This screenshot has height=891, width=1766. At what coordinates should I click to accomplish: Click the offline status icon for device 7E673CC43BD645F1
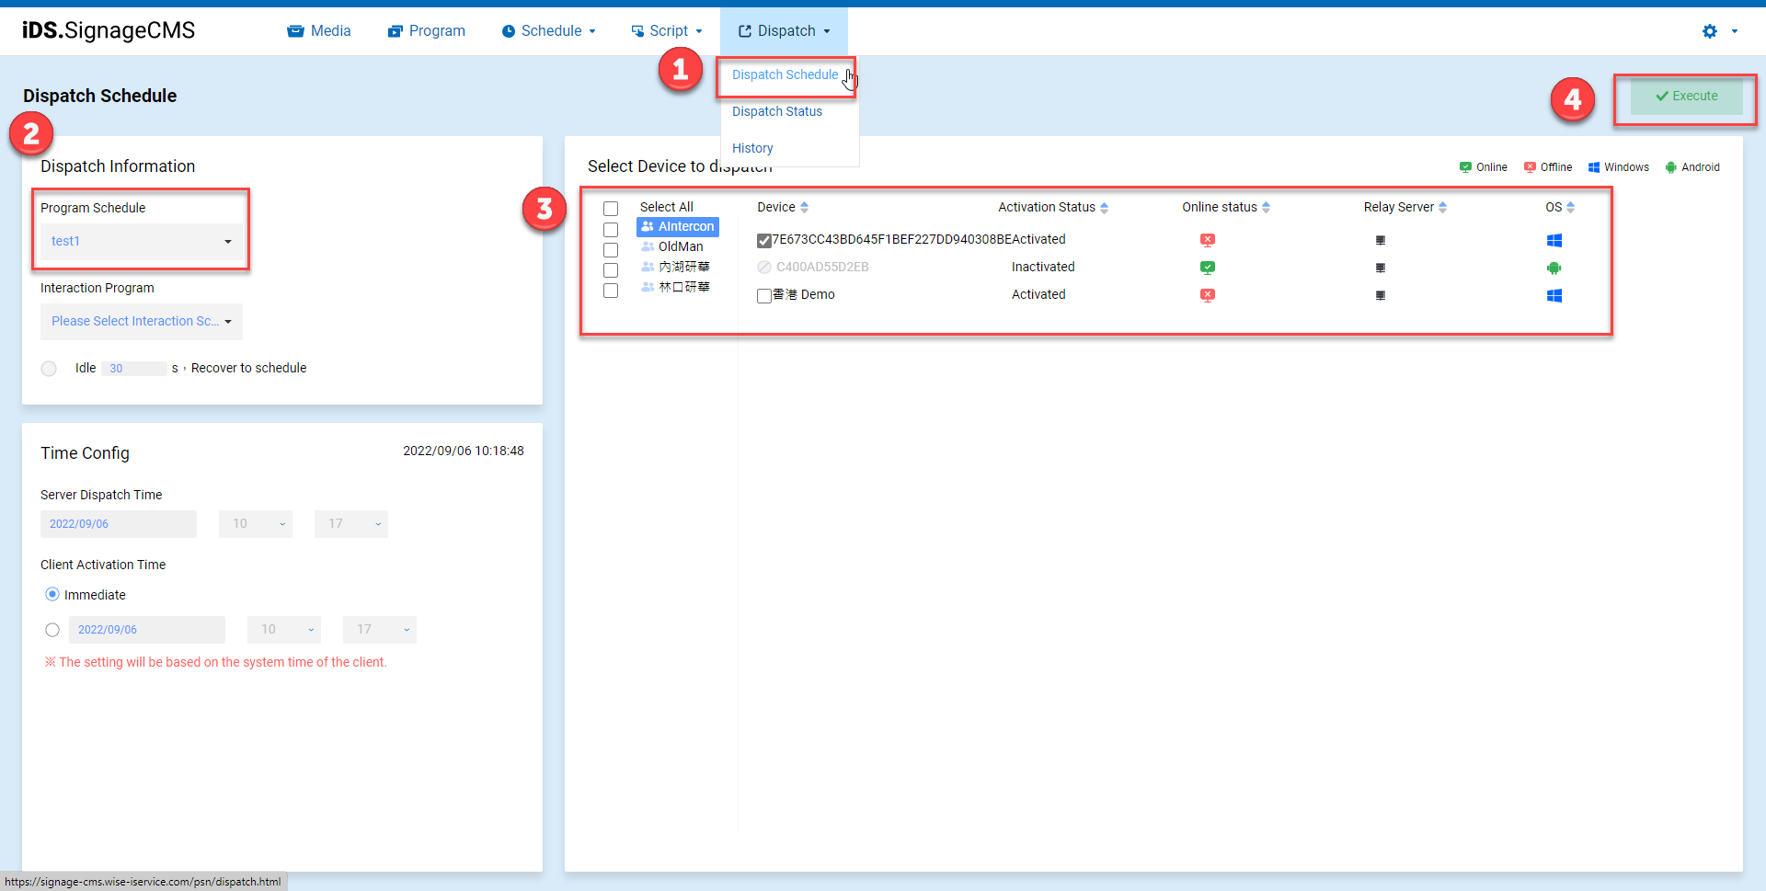click(1208, 240)
